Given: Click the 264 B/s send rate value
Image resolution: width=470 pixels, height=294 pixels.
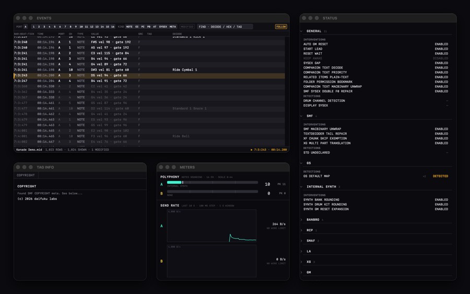Looking at the screenshot, I should 279,224.
